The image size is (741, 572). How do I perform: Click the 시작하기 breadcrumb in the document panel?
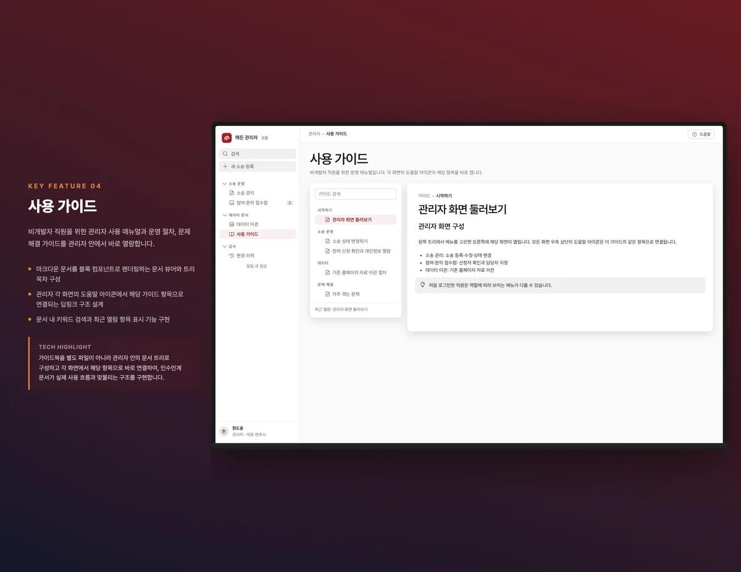coord(444,196)
